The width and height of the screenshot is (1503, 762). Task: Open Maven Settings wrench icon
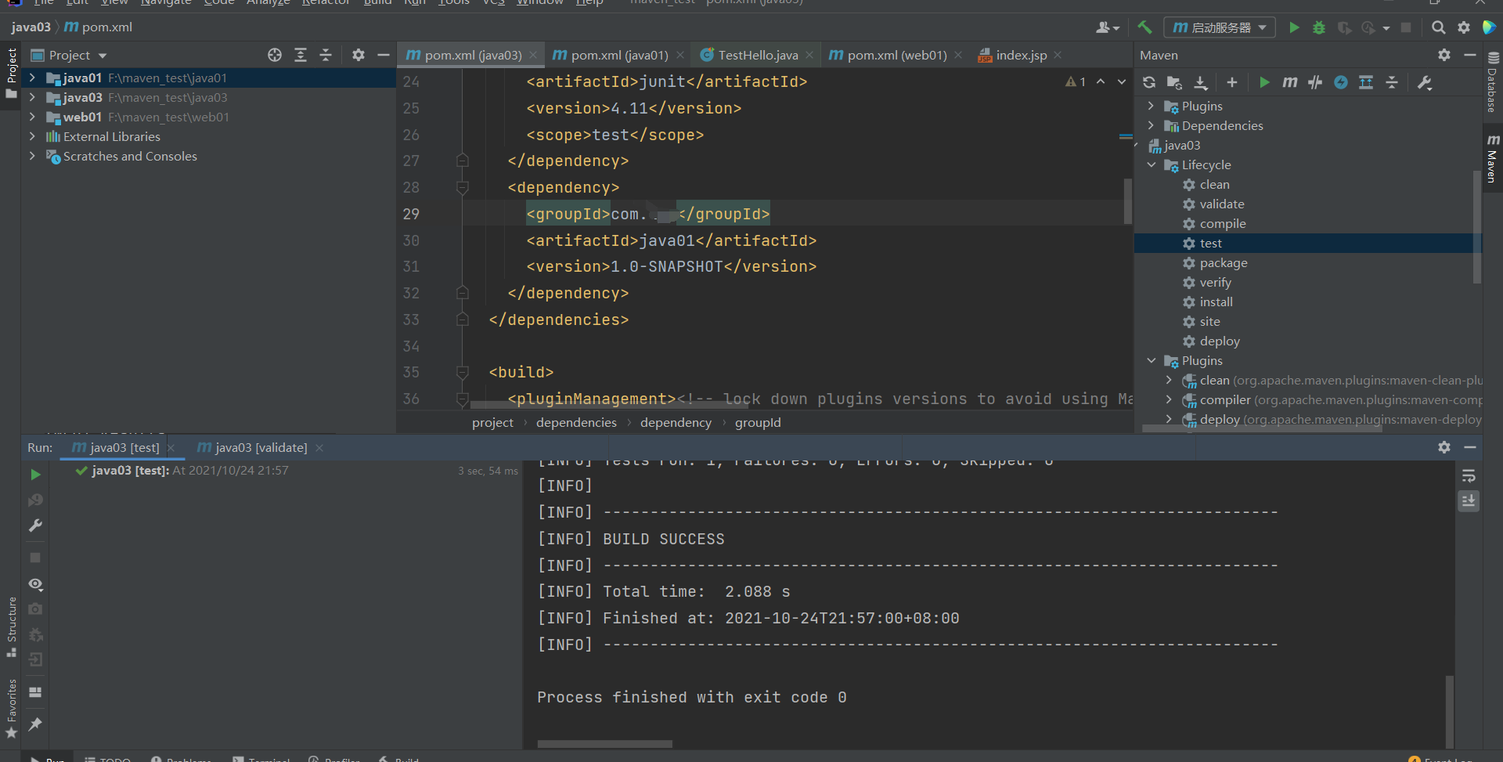(1426, 82)
